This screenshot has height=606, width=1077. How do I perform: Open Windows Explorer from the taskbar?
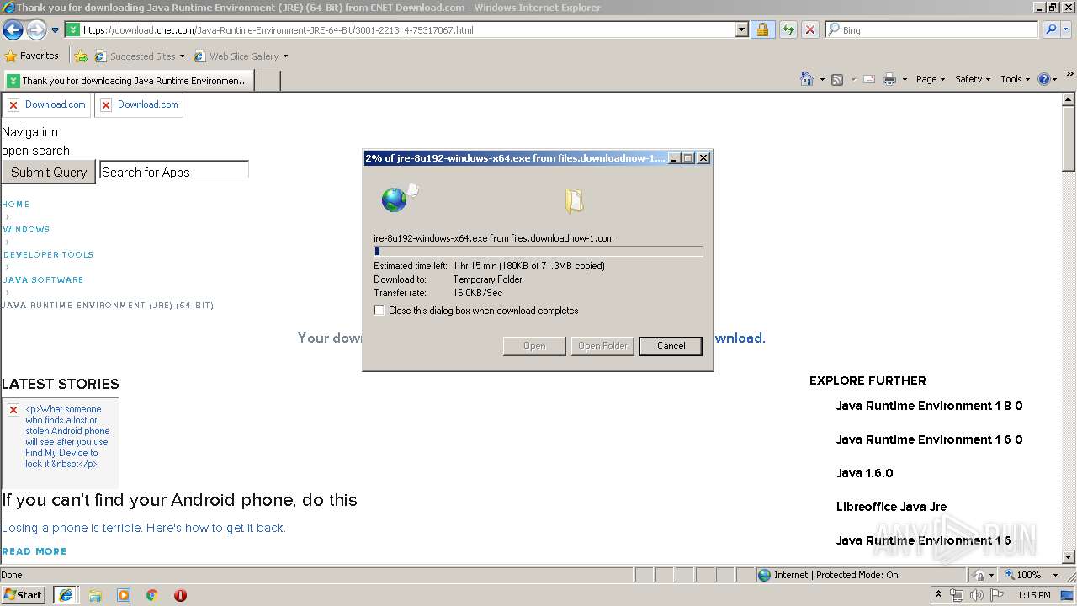95,595
